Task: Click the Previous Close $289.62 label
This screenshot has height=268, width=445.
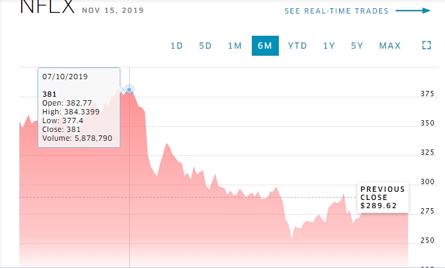Action: coord(382,198)
